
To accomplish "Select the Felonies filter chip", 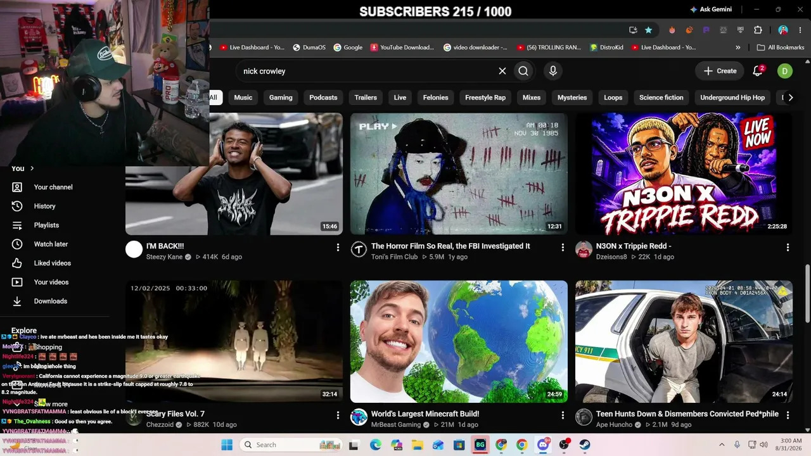I will coord(435,98).
